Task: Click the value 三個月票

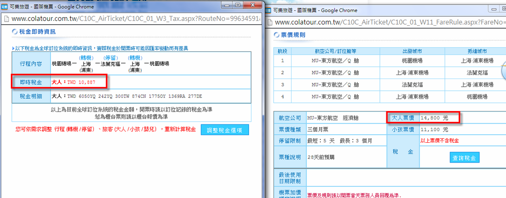Action: pos(318,129)
